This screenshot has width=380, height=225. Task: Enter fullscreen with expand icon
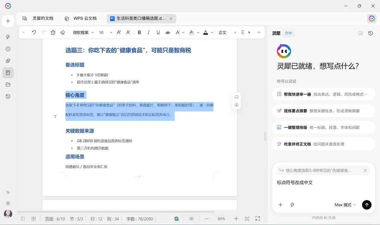258,218
